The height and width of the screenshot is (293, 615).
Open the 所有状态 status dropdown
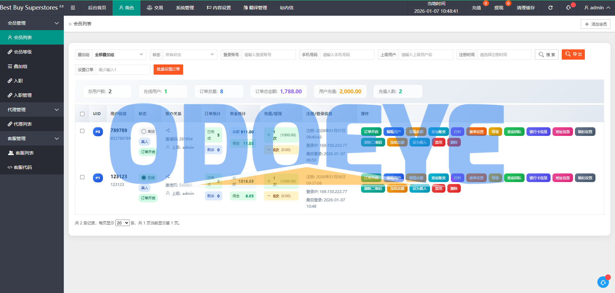[x=190, y=55]
